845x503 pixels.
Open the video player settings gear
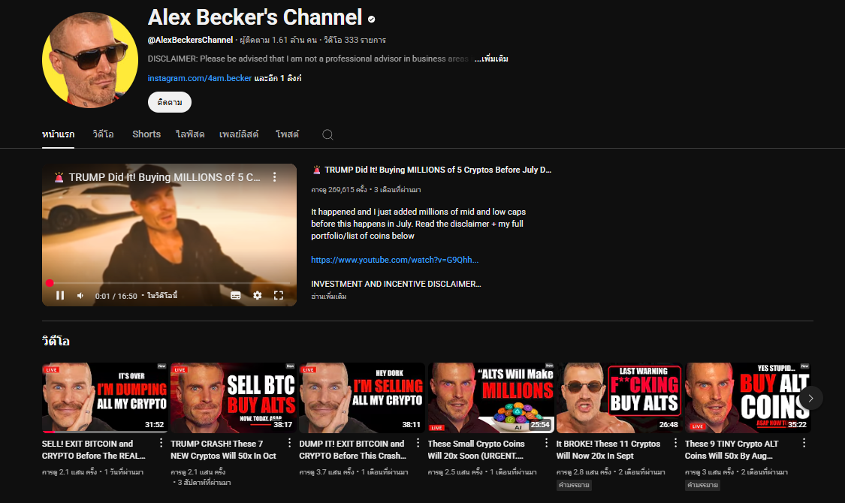coord(257,296)
